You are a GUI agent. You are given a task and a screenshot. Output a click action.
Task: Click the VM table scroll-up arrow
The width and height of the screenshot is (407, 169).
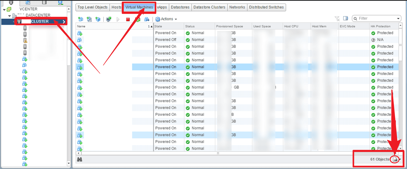[401, 26]
